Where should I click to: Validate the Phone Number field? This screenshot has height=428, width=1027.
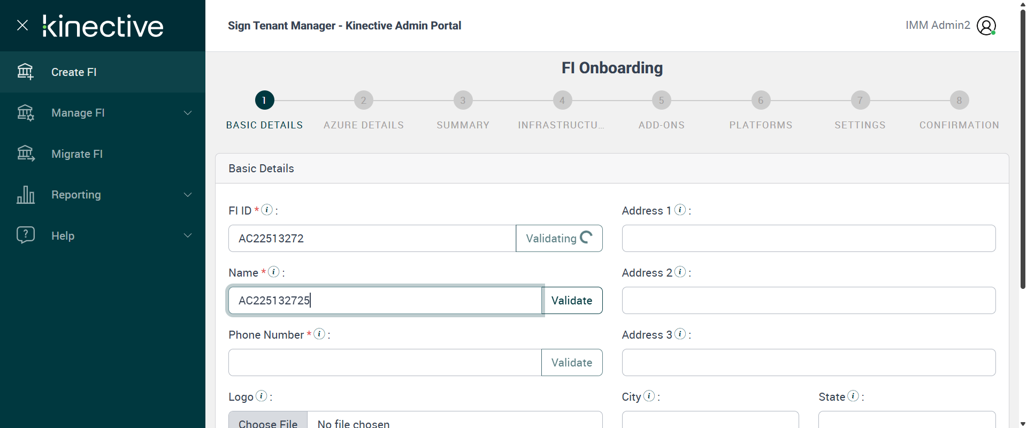tap(572, 363)
